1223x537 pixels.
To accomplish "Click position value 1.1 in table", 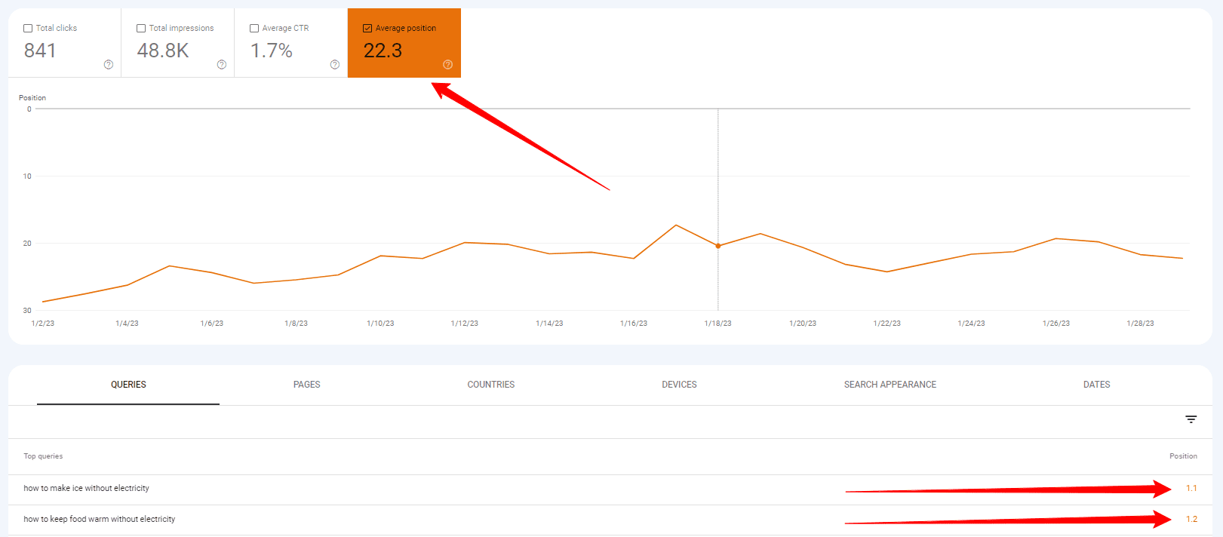I will (1191, 489).
